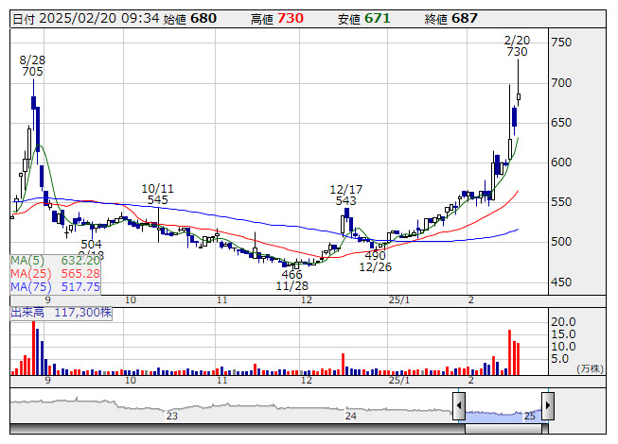Click the year 23 marker in navigator
Viewport: 618px width, 444px height.
click(172, 416)
